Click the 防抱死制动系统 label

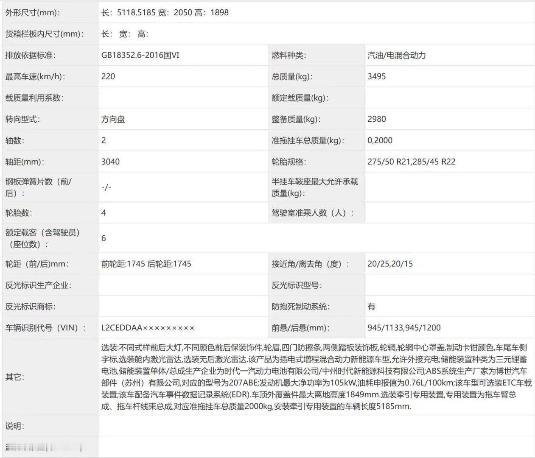301,306
